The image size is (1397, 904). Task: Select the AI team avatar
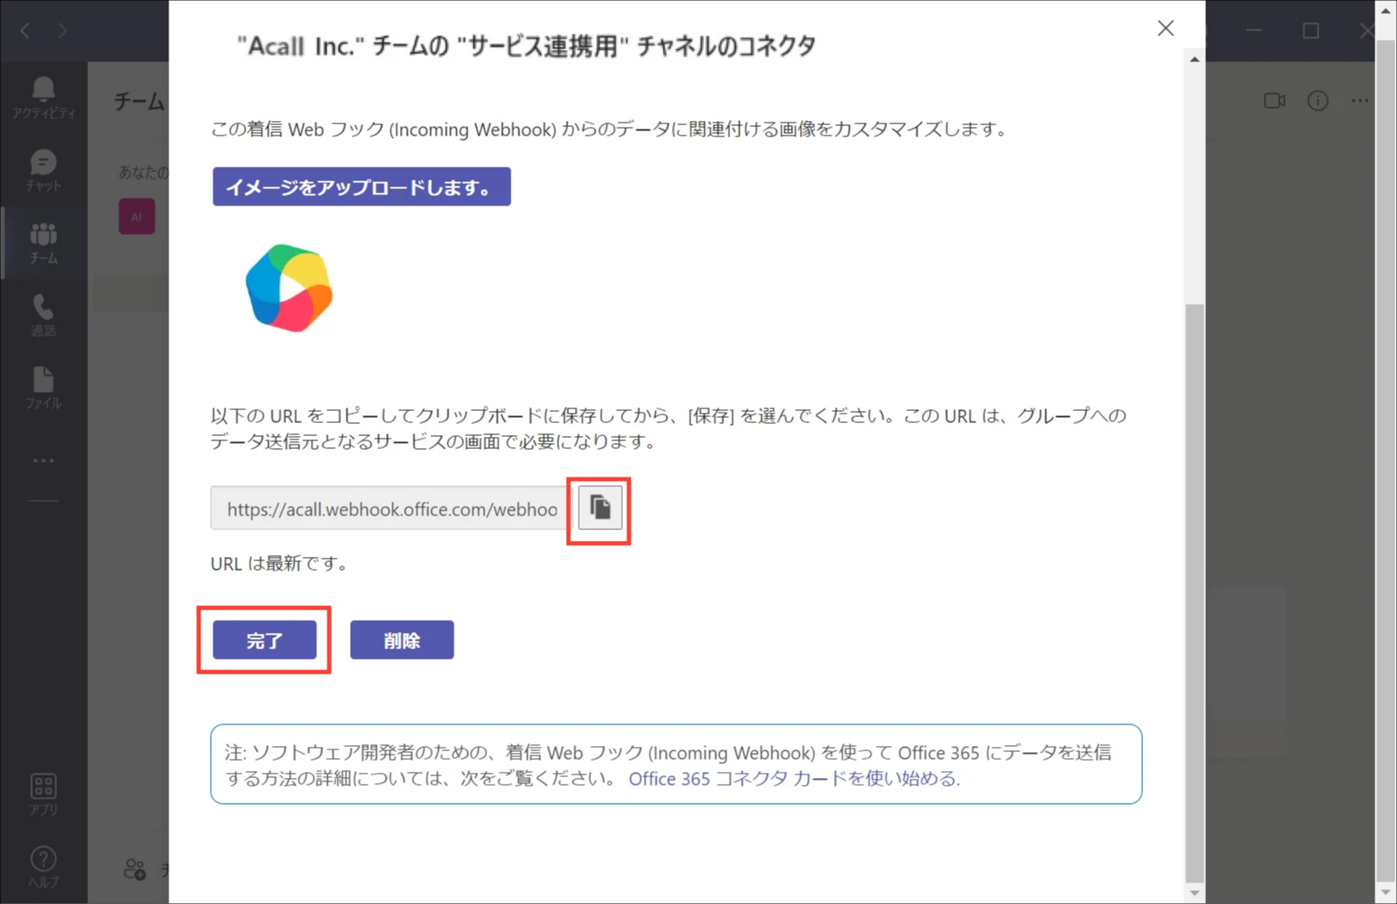(x=137, y=217)
